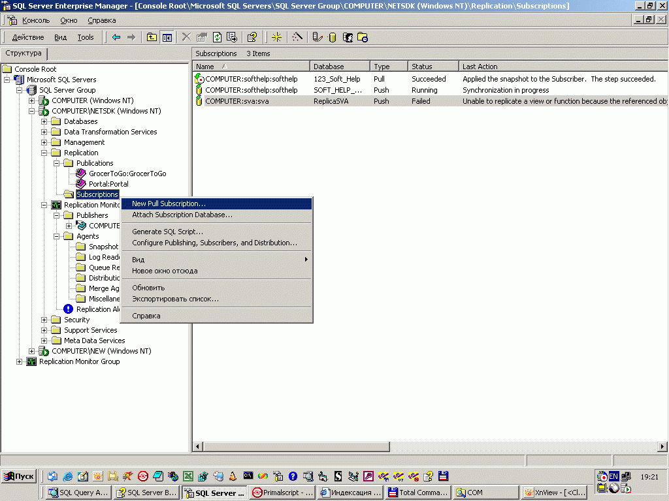669x501 pixels.
Task: Choose Экспортировать список menu entry
Action: coord(217,299)
